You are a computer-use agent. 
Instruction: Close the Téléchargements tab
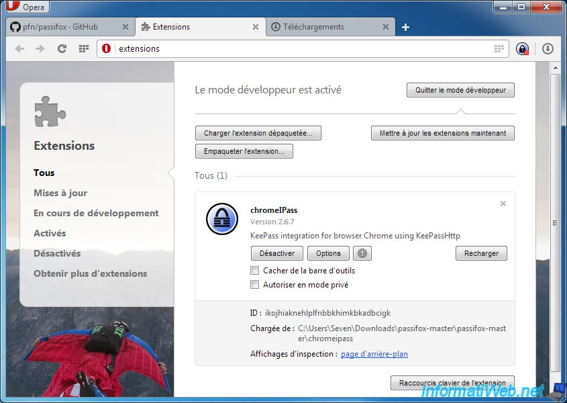[x=385, y=27]
